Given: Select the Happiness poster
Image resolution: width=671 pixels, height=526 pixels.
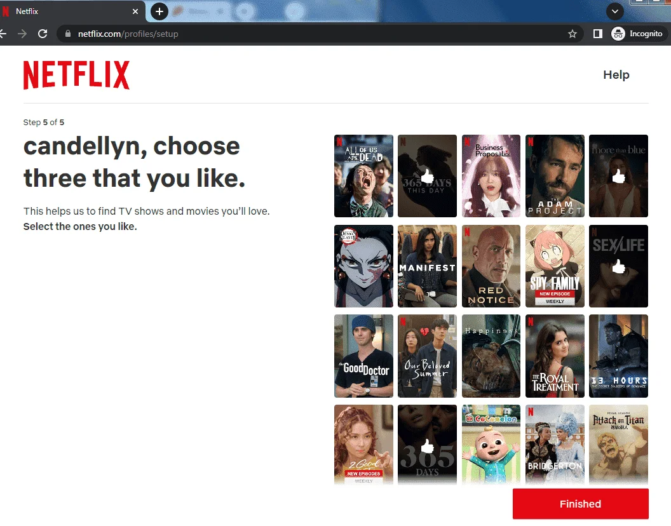Looking at the screenshot, I should (x=491, y=356).
